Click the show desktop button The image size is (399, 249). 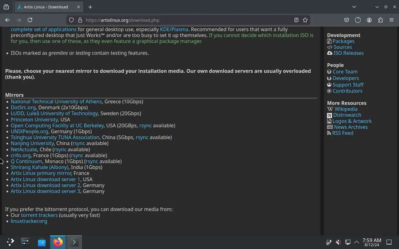pyautogui.click(x=389, y=242)
